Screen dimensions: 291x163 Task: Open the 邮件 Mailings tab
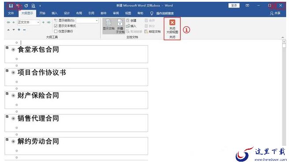tap(103, 13)
